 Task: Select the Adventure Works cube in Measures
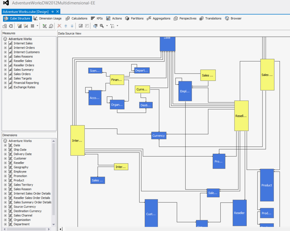pos(20,39)
